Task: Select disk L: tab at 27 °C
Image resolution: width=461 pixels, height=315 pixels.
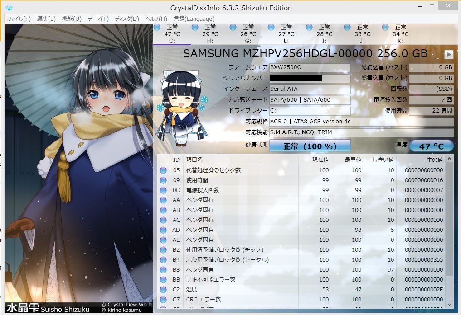Action: [286, 34]
